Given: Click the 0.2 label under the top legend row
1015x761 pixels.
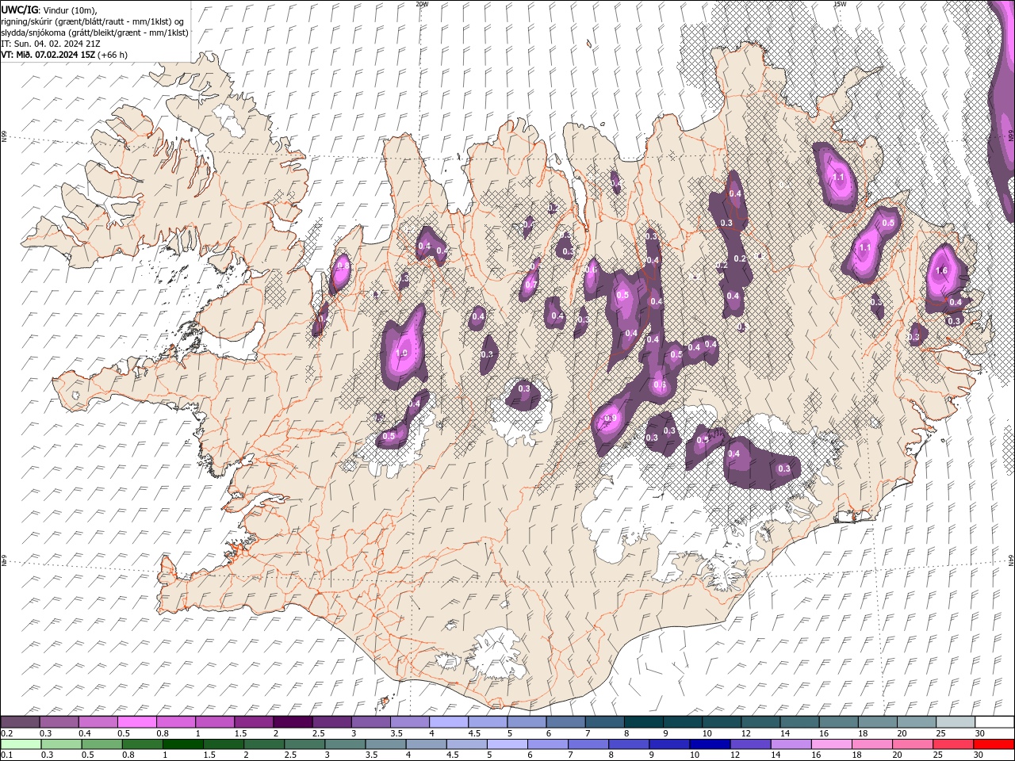Looking at the screenshot, I should click(x=6, y=733).
